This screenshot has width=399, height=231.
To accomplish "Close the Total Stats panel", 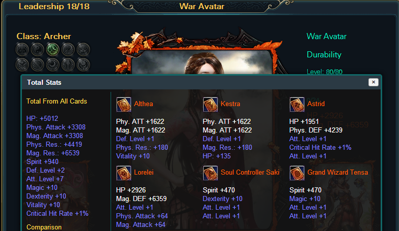I will pos(374,82).
